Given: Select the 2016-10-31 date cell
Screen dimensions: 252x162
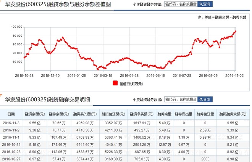Looking at the screenshot, I should click(x=11, y=144).
